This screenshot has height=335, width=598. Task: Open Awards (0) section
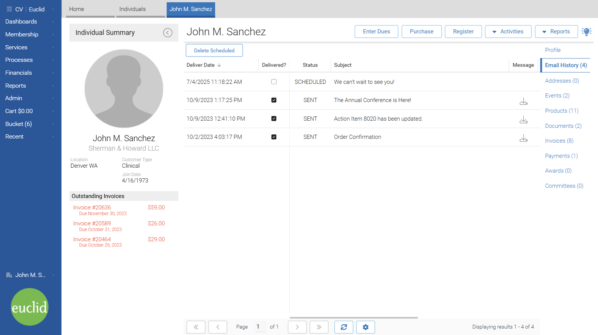coord(558,171)
